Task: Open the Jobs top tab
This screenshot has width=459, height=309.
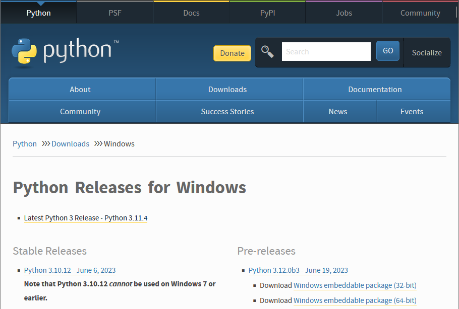Action: click(x=344, y=13)
